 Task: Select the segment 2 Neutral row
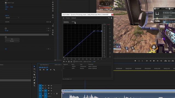pos(87,68)
